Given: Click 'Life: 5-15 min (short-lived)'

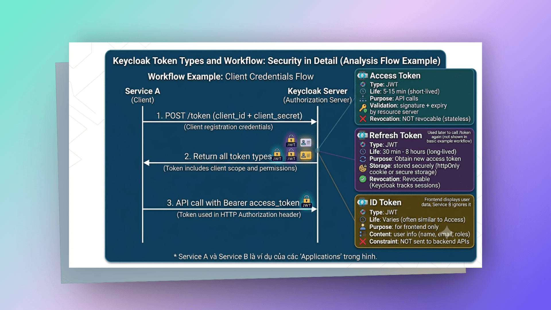Looking at the screenshot, I should pos(405,92).
